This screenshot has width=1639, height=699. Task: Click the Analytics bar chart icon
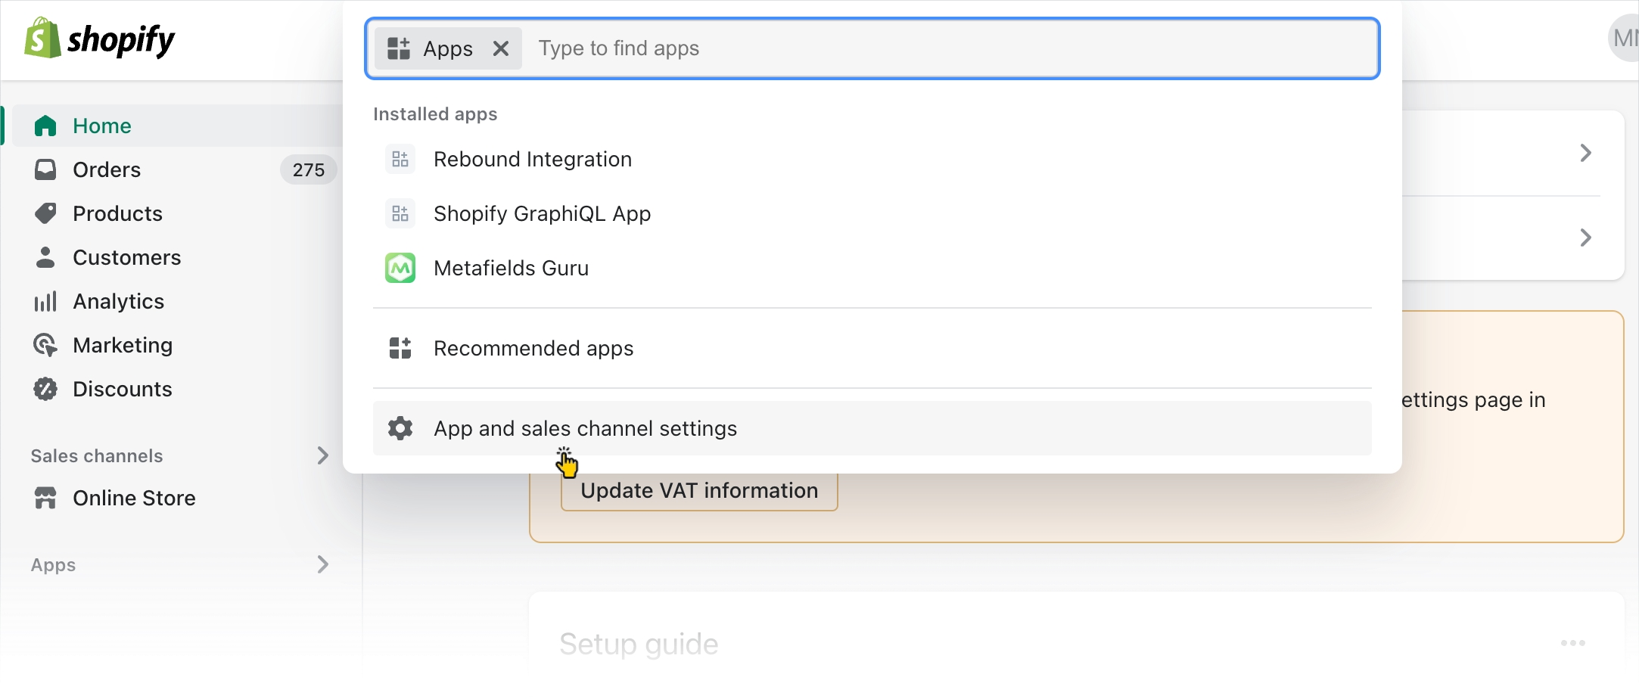click(x=45, y=301)
